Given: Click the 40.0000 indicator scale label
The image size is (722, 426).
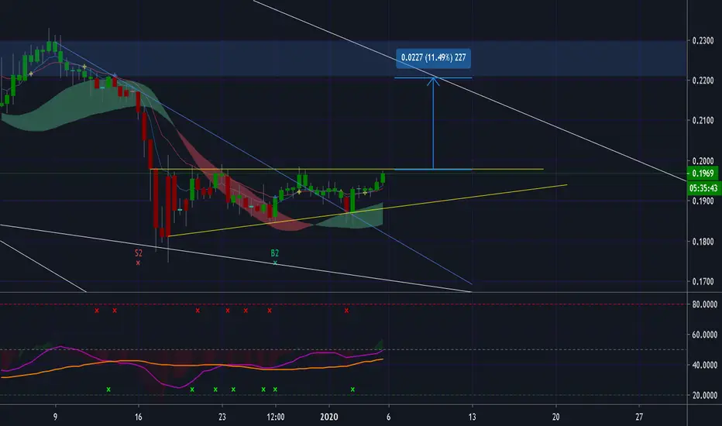Looking at the screenshot, I should [x=704, y=366].
